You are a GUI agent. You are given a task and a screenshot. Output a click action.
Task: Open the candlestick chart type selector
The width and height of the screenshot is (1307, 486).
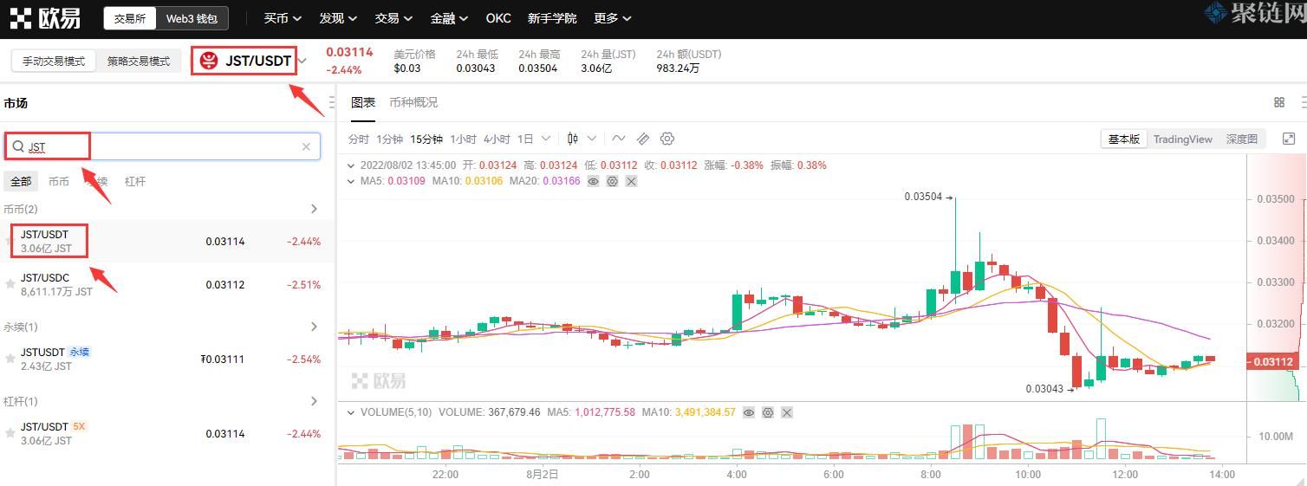[573, 139]
